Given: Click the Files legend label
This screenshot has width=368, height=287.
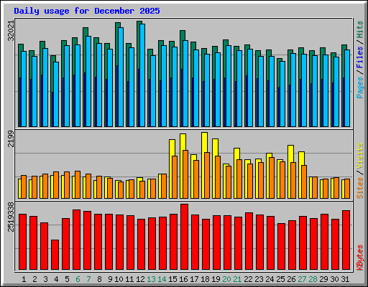Looking at the screenshot, I should pos(360,57).
